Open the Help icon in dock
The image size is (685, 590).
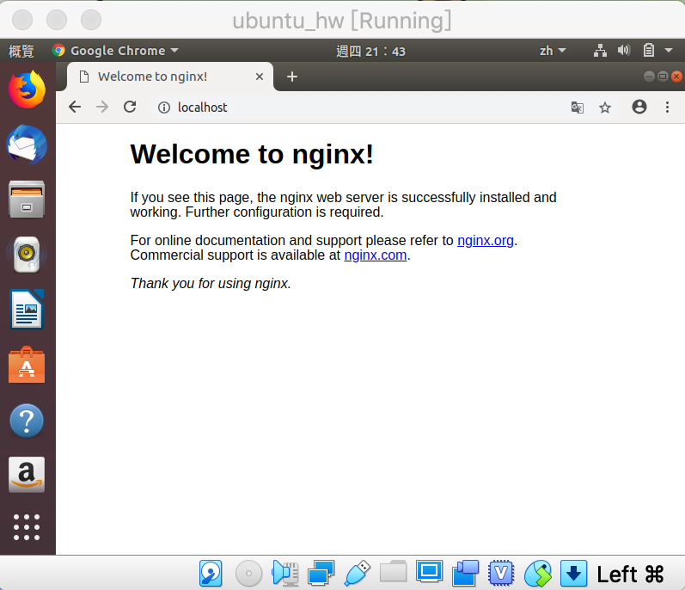27,421
